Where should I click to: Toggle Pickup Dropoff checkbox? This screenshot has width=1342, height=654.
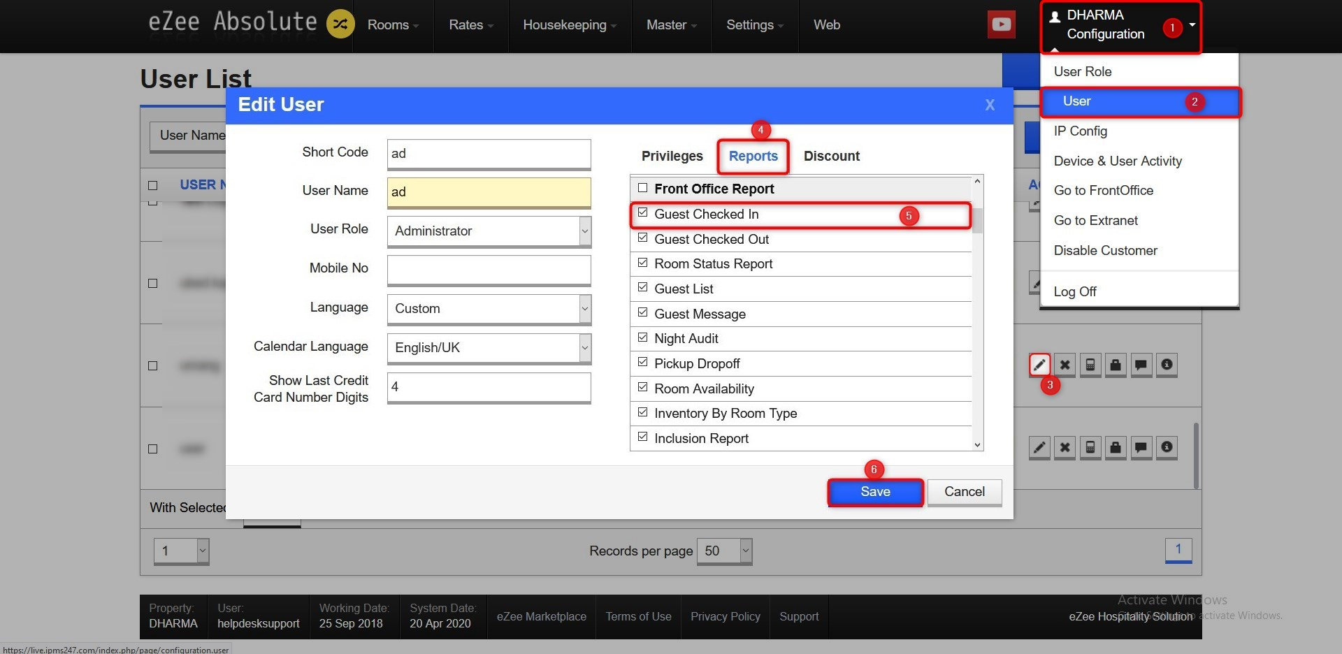(642, 363)
